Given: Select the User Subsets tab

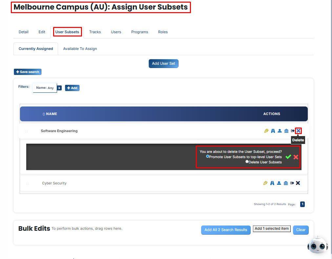Looking at the screenshot, I should 67,32.
